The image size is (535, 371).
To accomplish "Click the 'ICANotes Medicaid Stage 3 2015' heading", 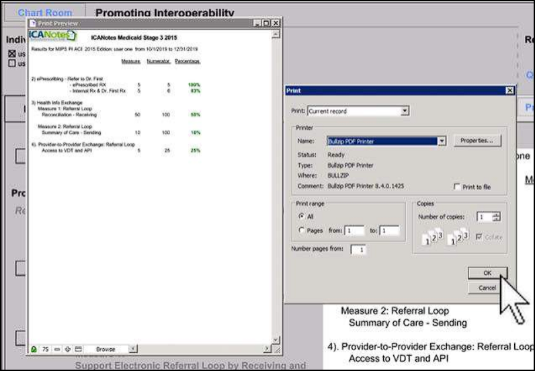I will [x=134, y=38].
